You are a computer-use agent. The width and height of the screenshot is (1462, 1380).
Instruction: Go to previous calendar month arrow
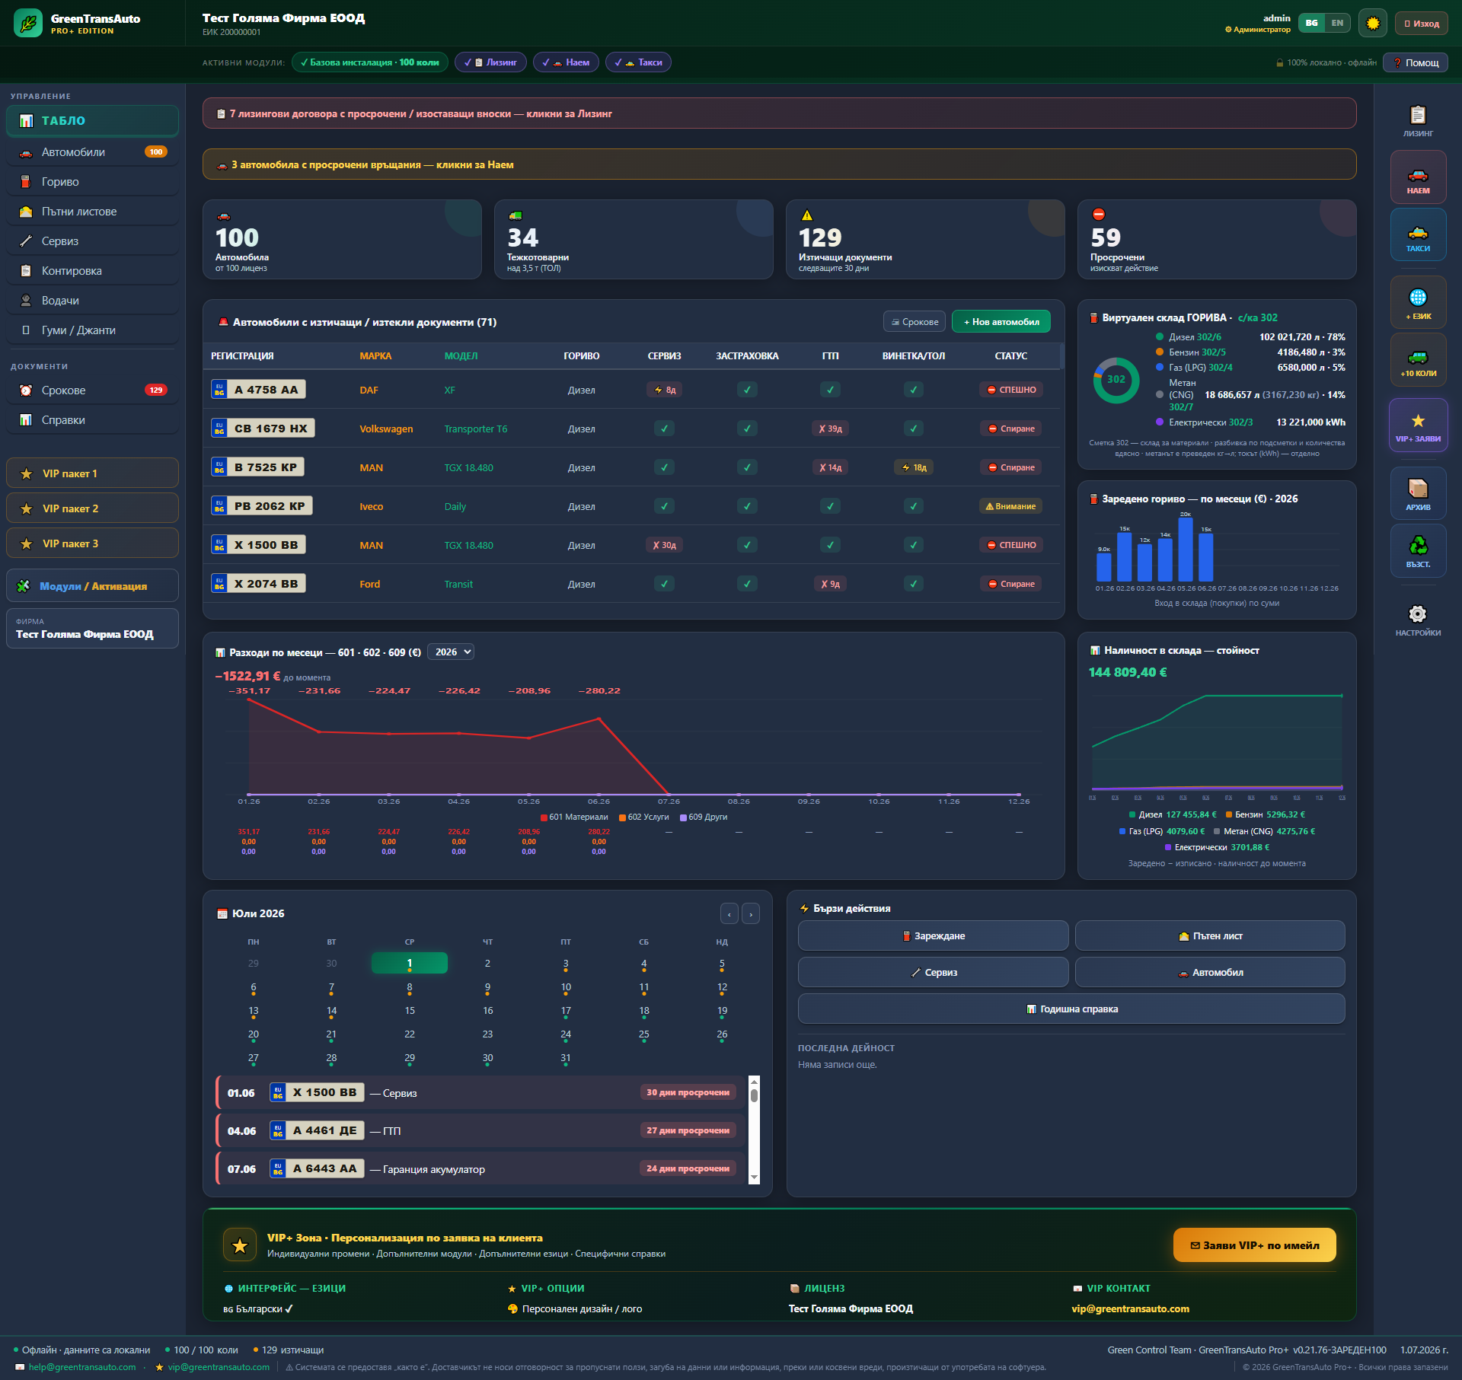(729, 913)
